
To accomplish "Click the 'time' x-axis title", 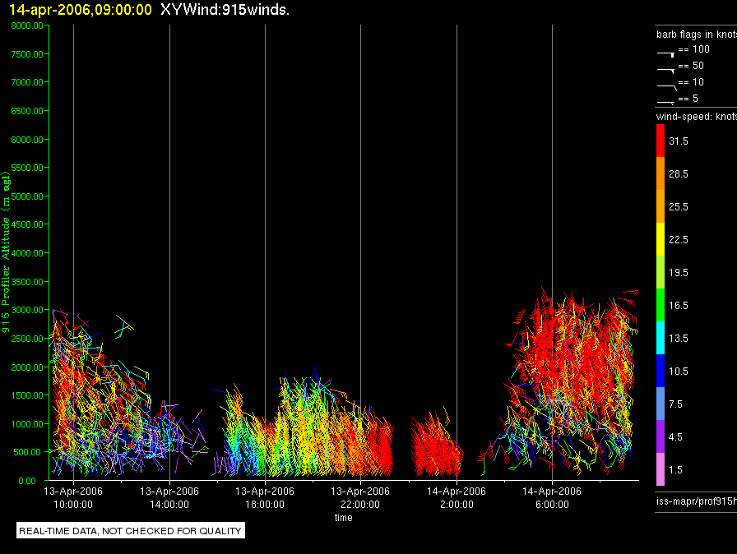I will 344,517.
